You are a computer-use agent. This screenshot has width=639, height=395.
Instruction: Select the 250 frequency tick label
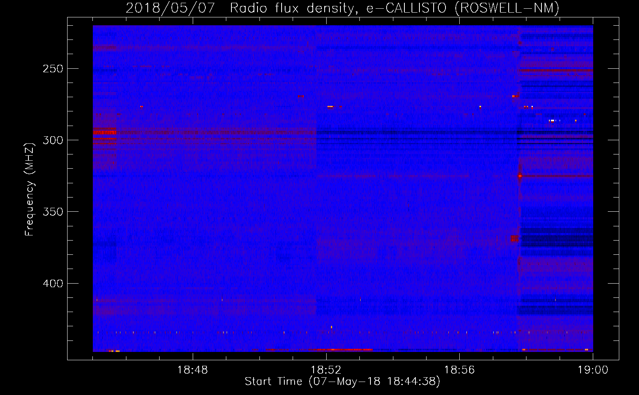[53, 69]
